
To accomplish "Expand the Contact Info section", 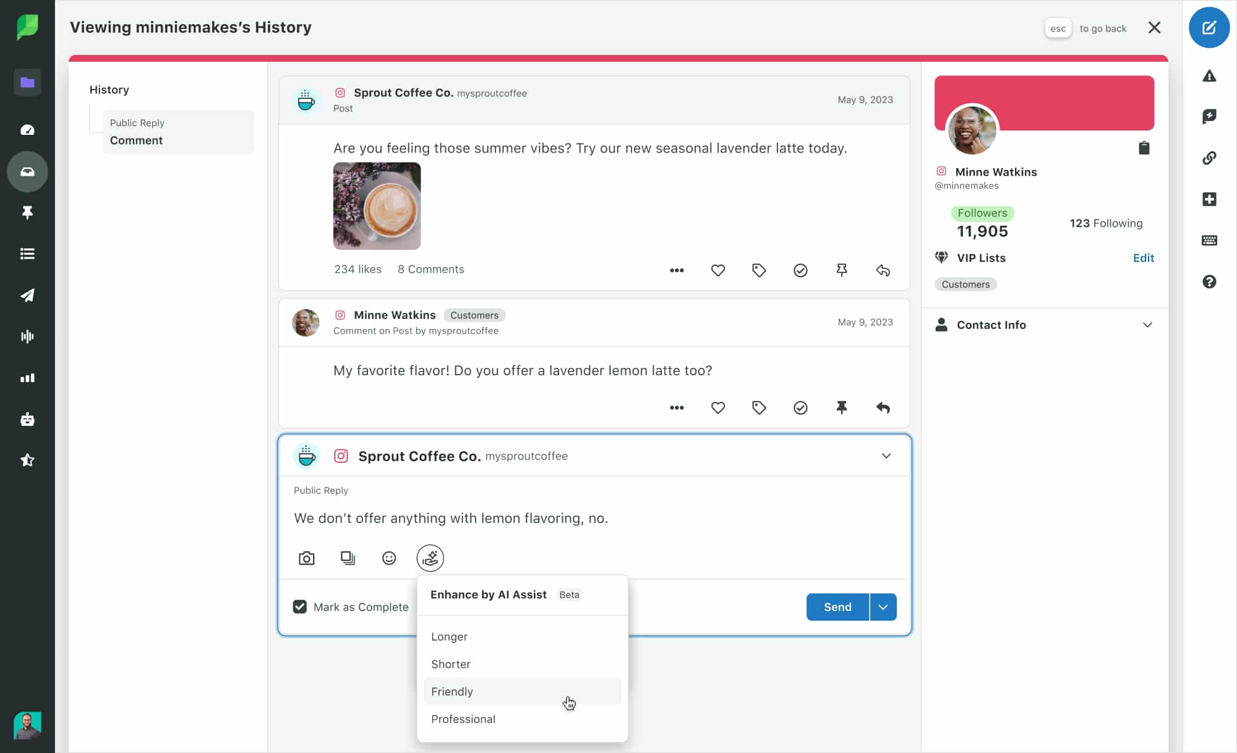I will pyautogui.click(x=1148, y=325).
